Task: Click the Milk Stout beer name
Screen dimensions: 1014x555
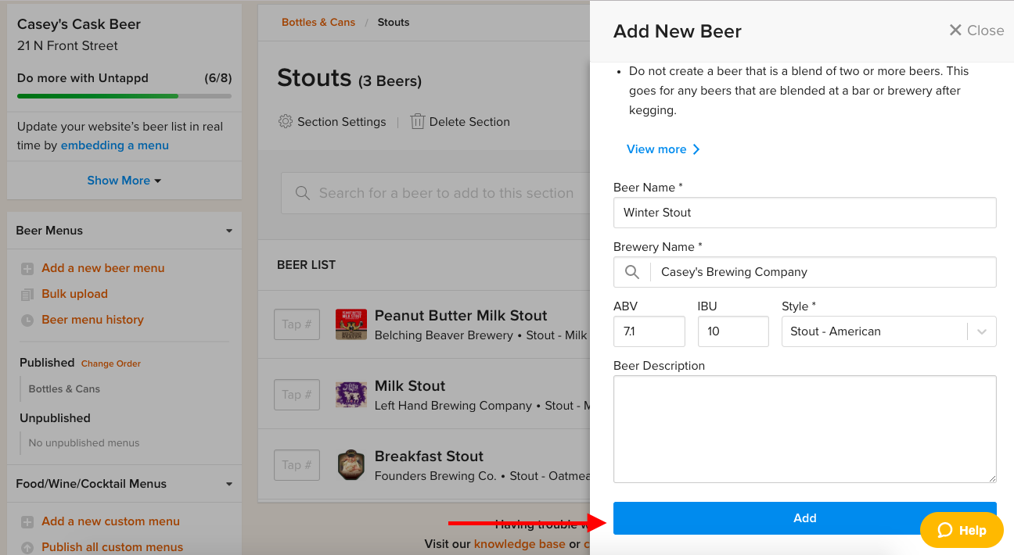Action: tap(410, 386)
